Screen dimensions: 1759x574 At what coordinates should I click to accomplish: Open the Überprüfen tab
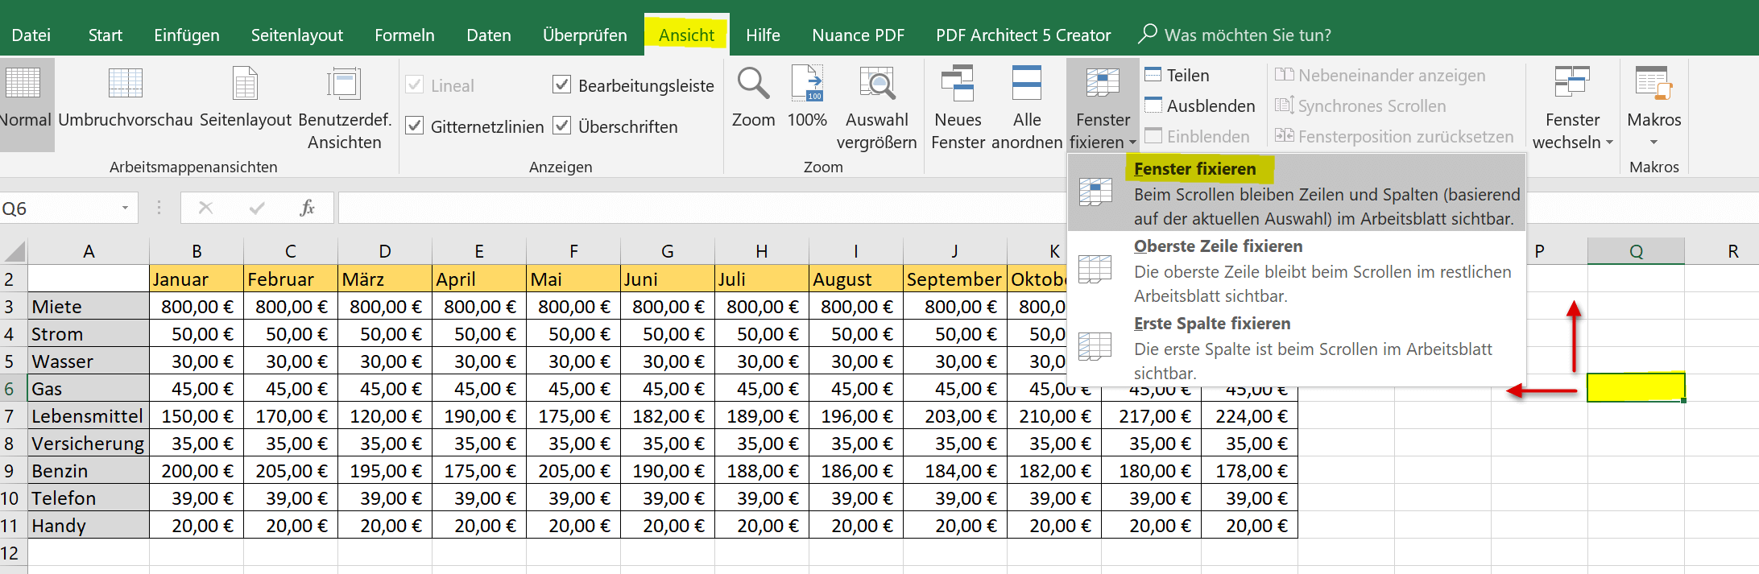point(585,35)
